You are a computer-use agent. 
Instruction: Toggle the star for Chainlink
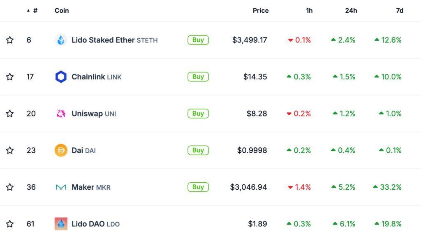coord(10,77)
